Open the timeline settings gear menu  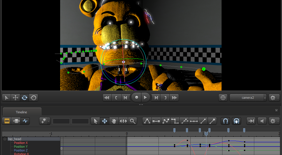click(x=274, y=121)
